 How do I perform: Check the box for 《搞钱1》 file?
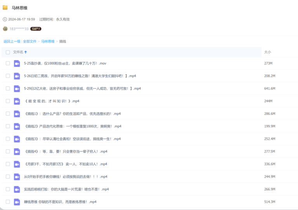pyautogui.click(x=8, y=114)
